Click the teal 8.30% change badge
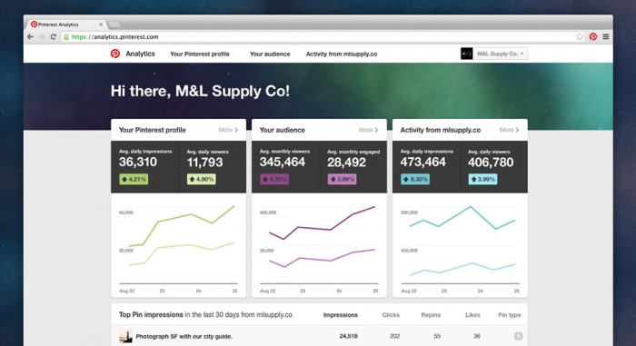Viewport: 636px width, 346px height. coord(415,179)
